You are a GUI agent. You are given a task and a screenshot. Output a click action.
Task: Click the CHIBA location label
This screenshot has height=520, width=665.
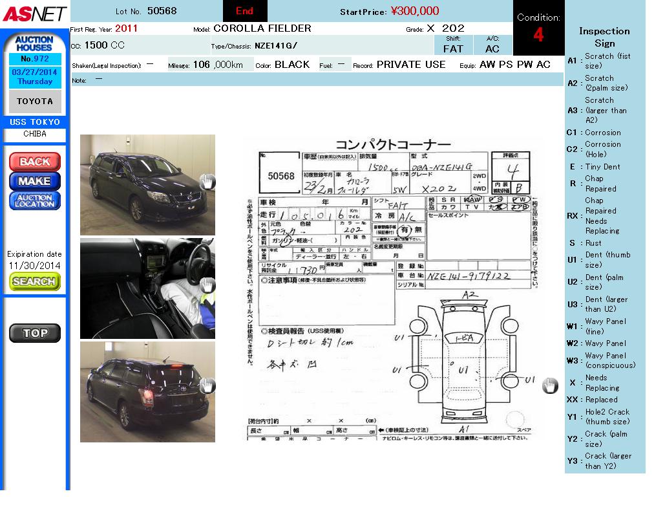pos(35,135)
